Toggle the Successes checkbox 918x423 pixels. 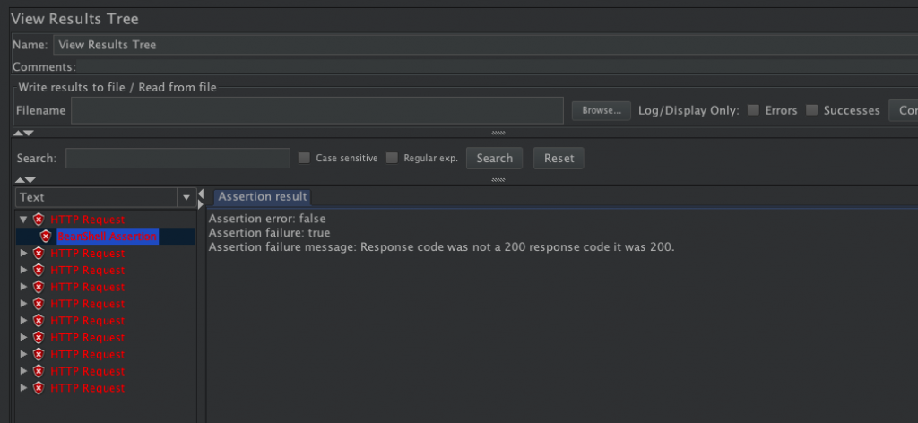click(811, 110)
